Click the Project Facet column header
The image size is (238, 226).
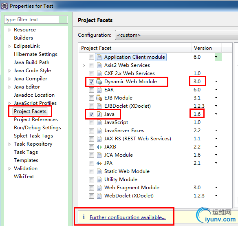(x=135, y=48)
